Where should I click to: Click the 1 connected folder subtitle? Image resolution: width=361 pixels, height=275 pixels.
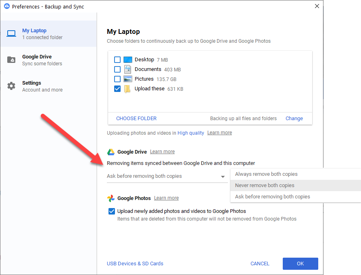pyautogui.click(x=42, y=37)
